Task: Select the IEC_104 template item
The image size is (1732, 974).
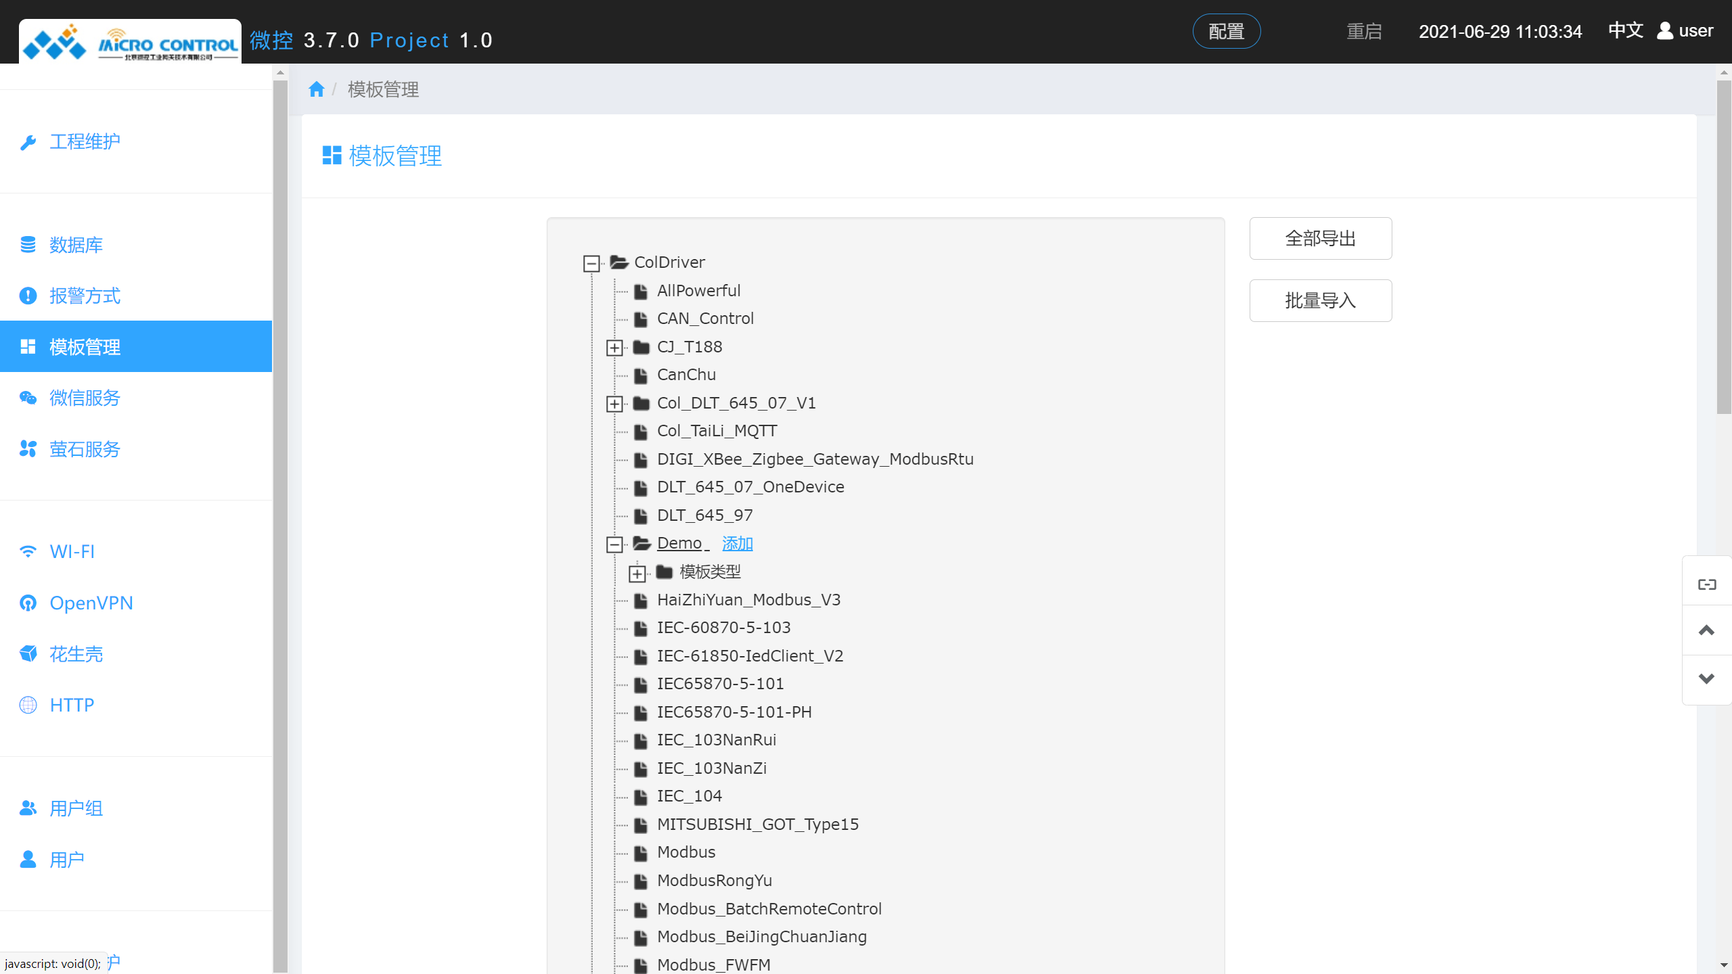Action: pyautogui.click(x=689, y=796)
